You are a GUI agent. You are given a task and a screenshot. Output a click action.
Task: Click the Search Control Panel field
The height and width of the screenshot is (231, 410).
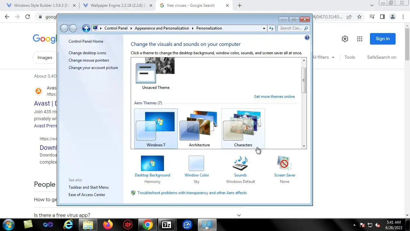coord(294,28)
